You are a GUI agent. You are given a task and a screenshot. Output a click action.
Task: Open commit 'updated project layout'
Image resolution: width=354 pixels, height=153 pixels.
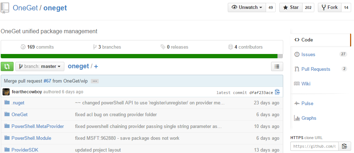pos(98,150)
